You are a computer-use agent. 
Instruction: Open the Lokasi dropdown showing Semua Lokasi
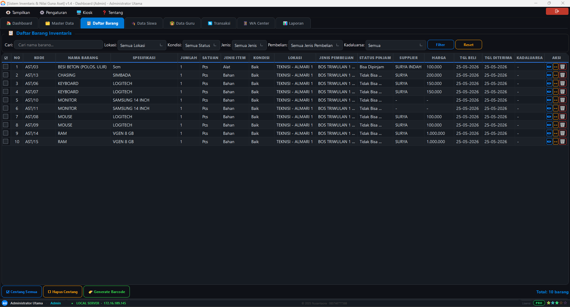142,45
